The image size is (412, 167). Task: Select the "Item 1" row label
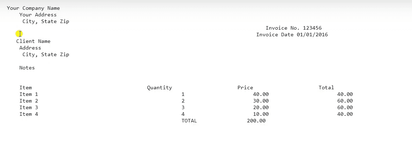29,94
